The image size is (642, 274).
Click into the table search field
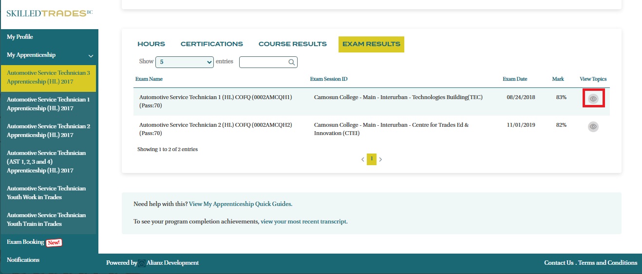click(263, 62)
